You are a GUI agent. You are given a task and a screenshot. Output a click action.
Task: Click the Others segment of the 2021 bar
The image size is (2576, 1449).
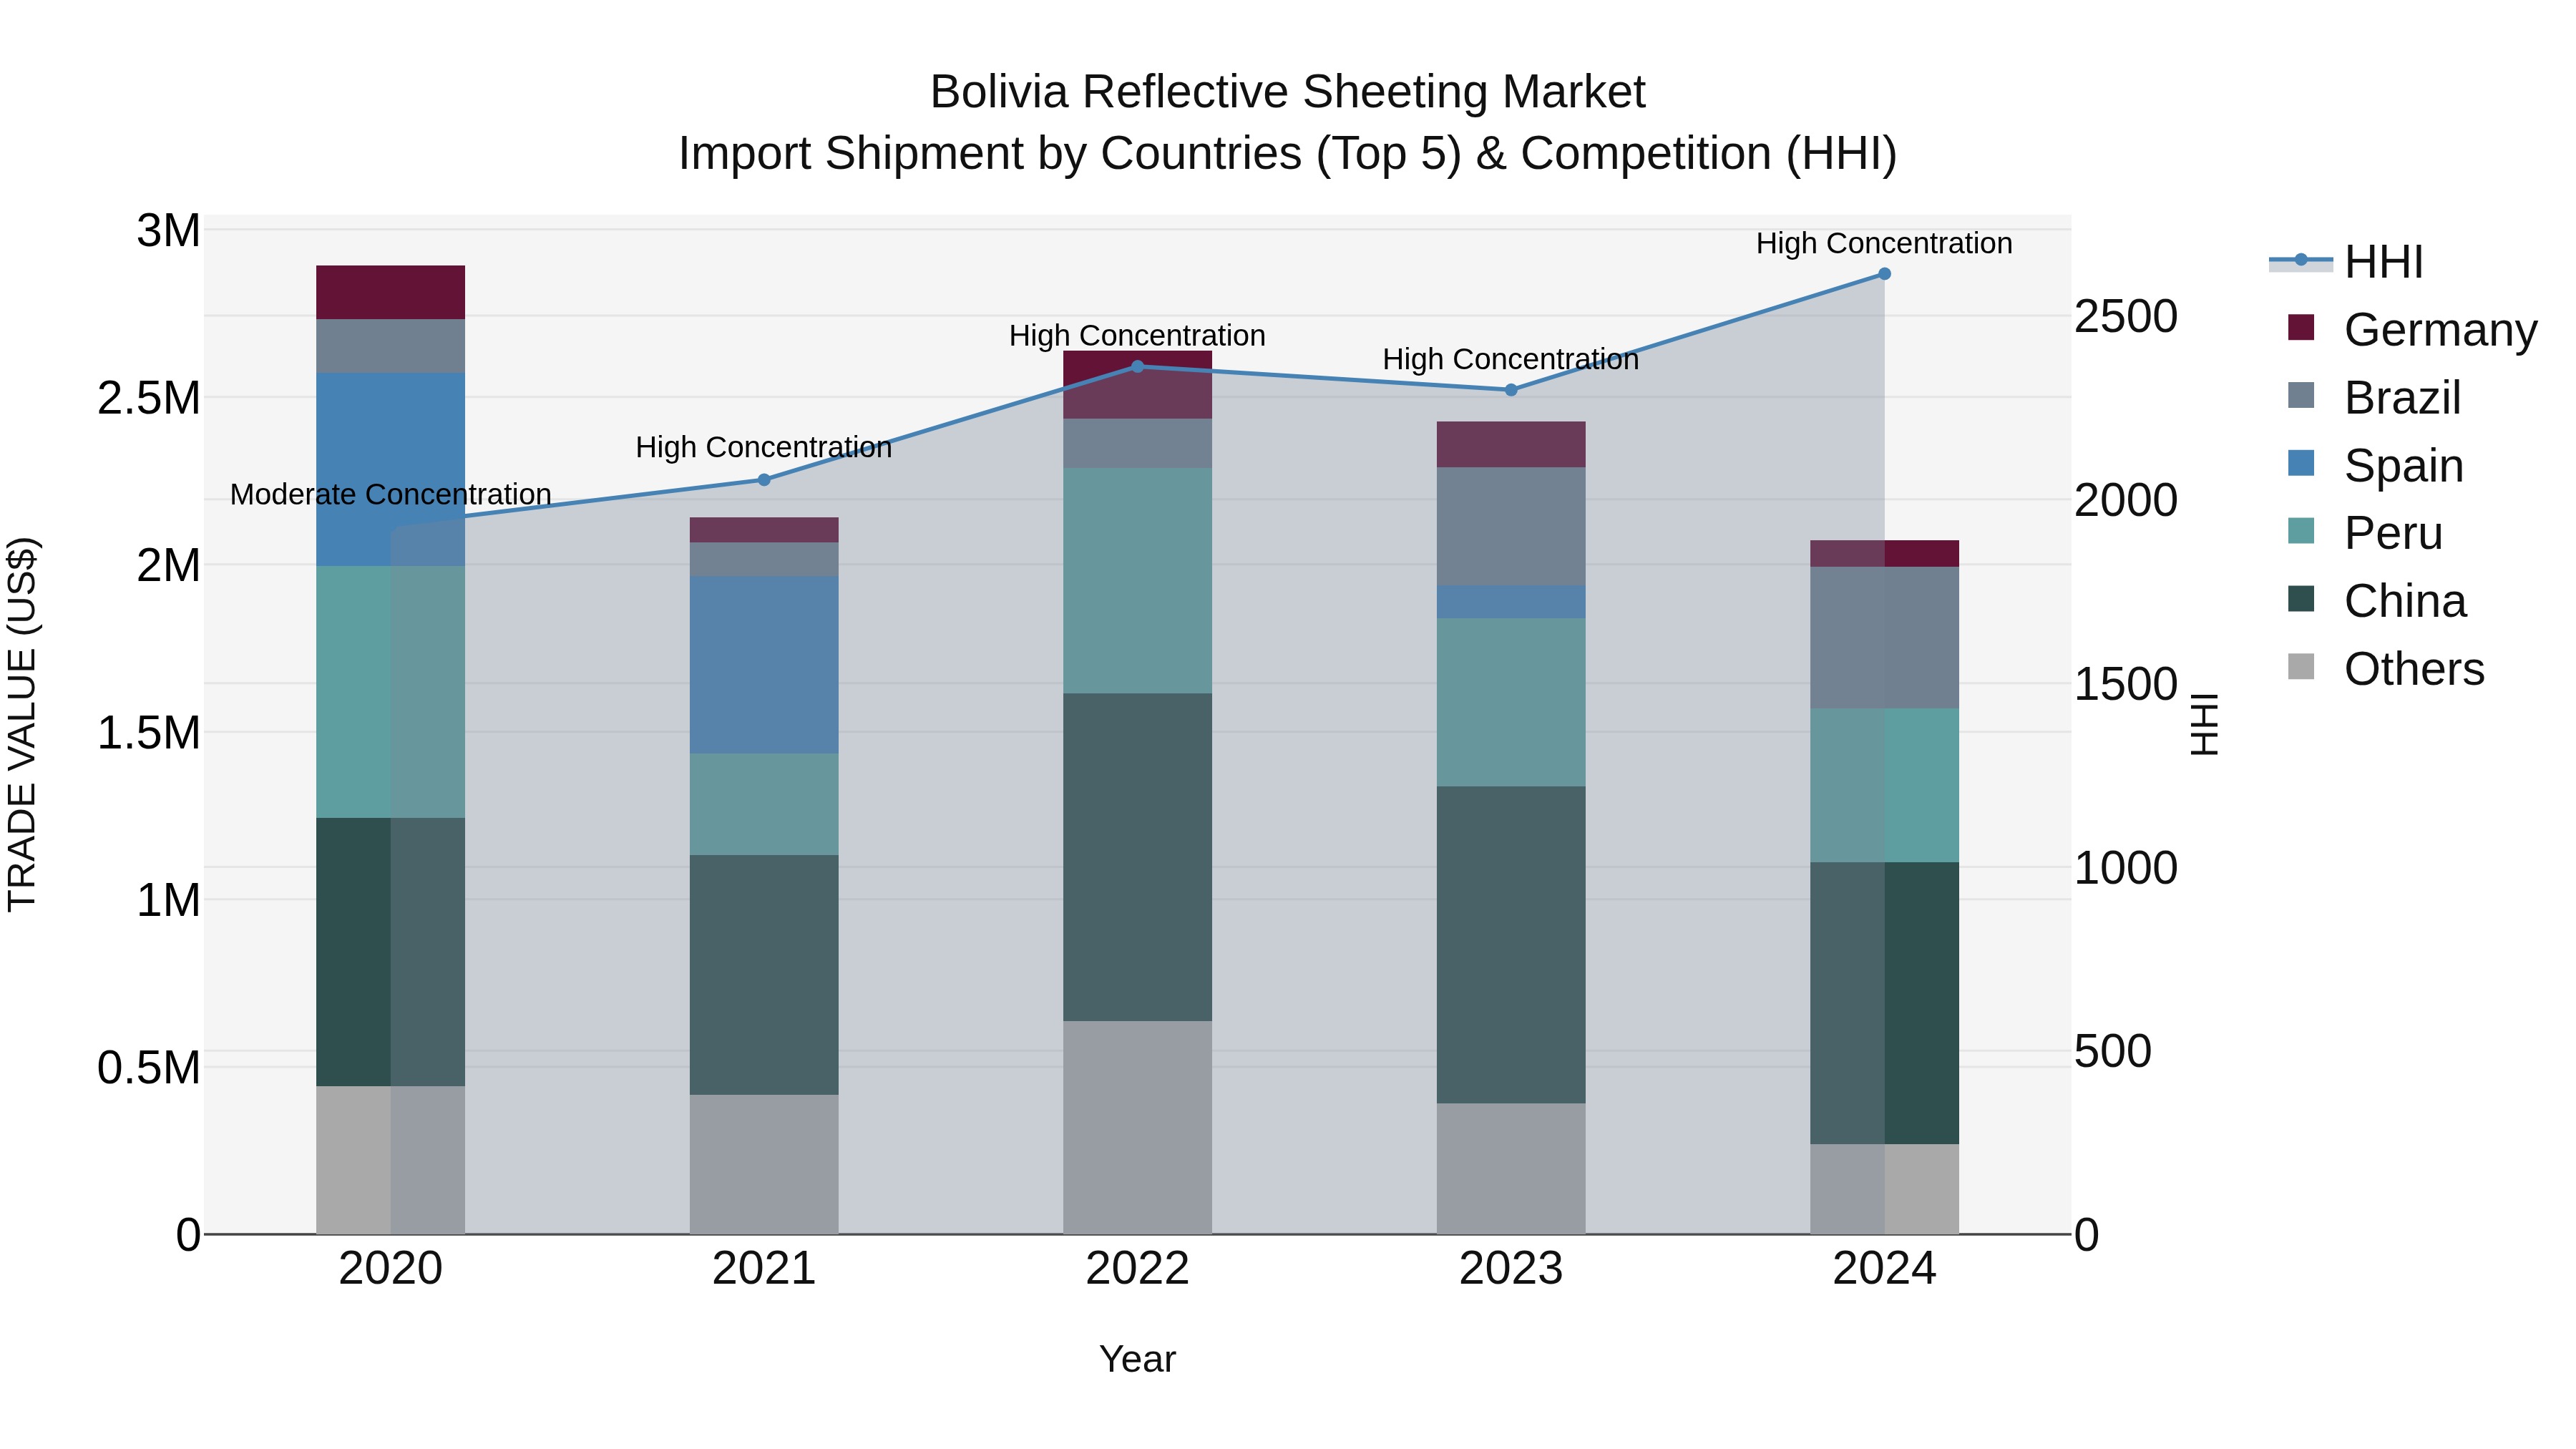coord(764,1165)
